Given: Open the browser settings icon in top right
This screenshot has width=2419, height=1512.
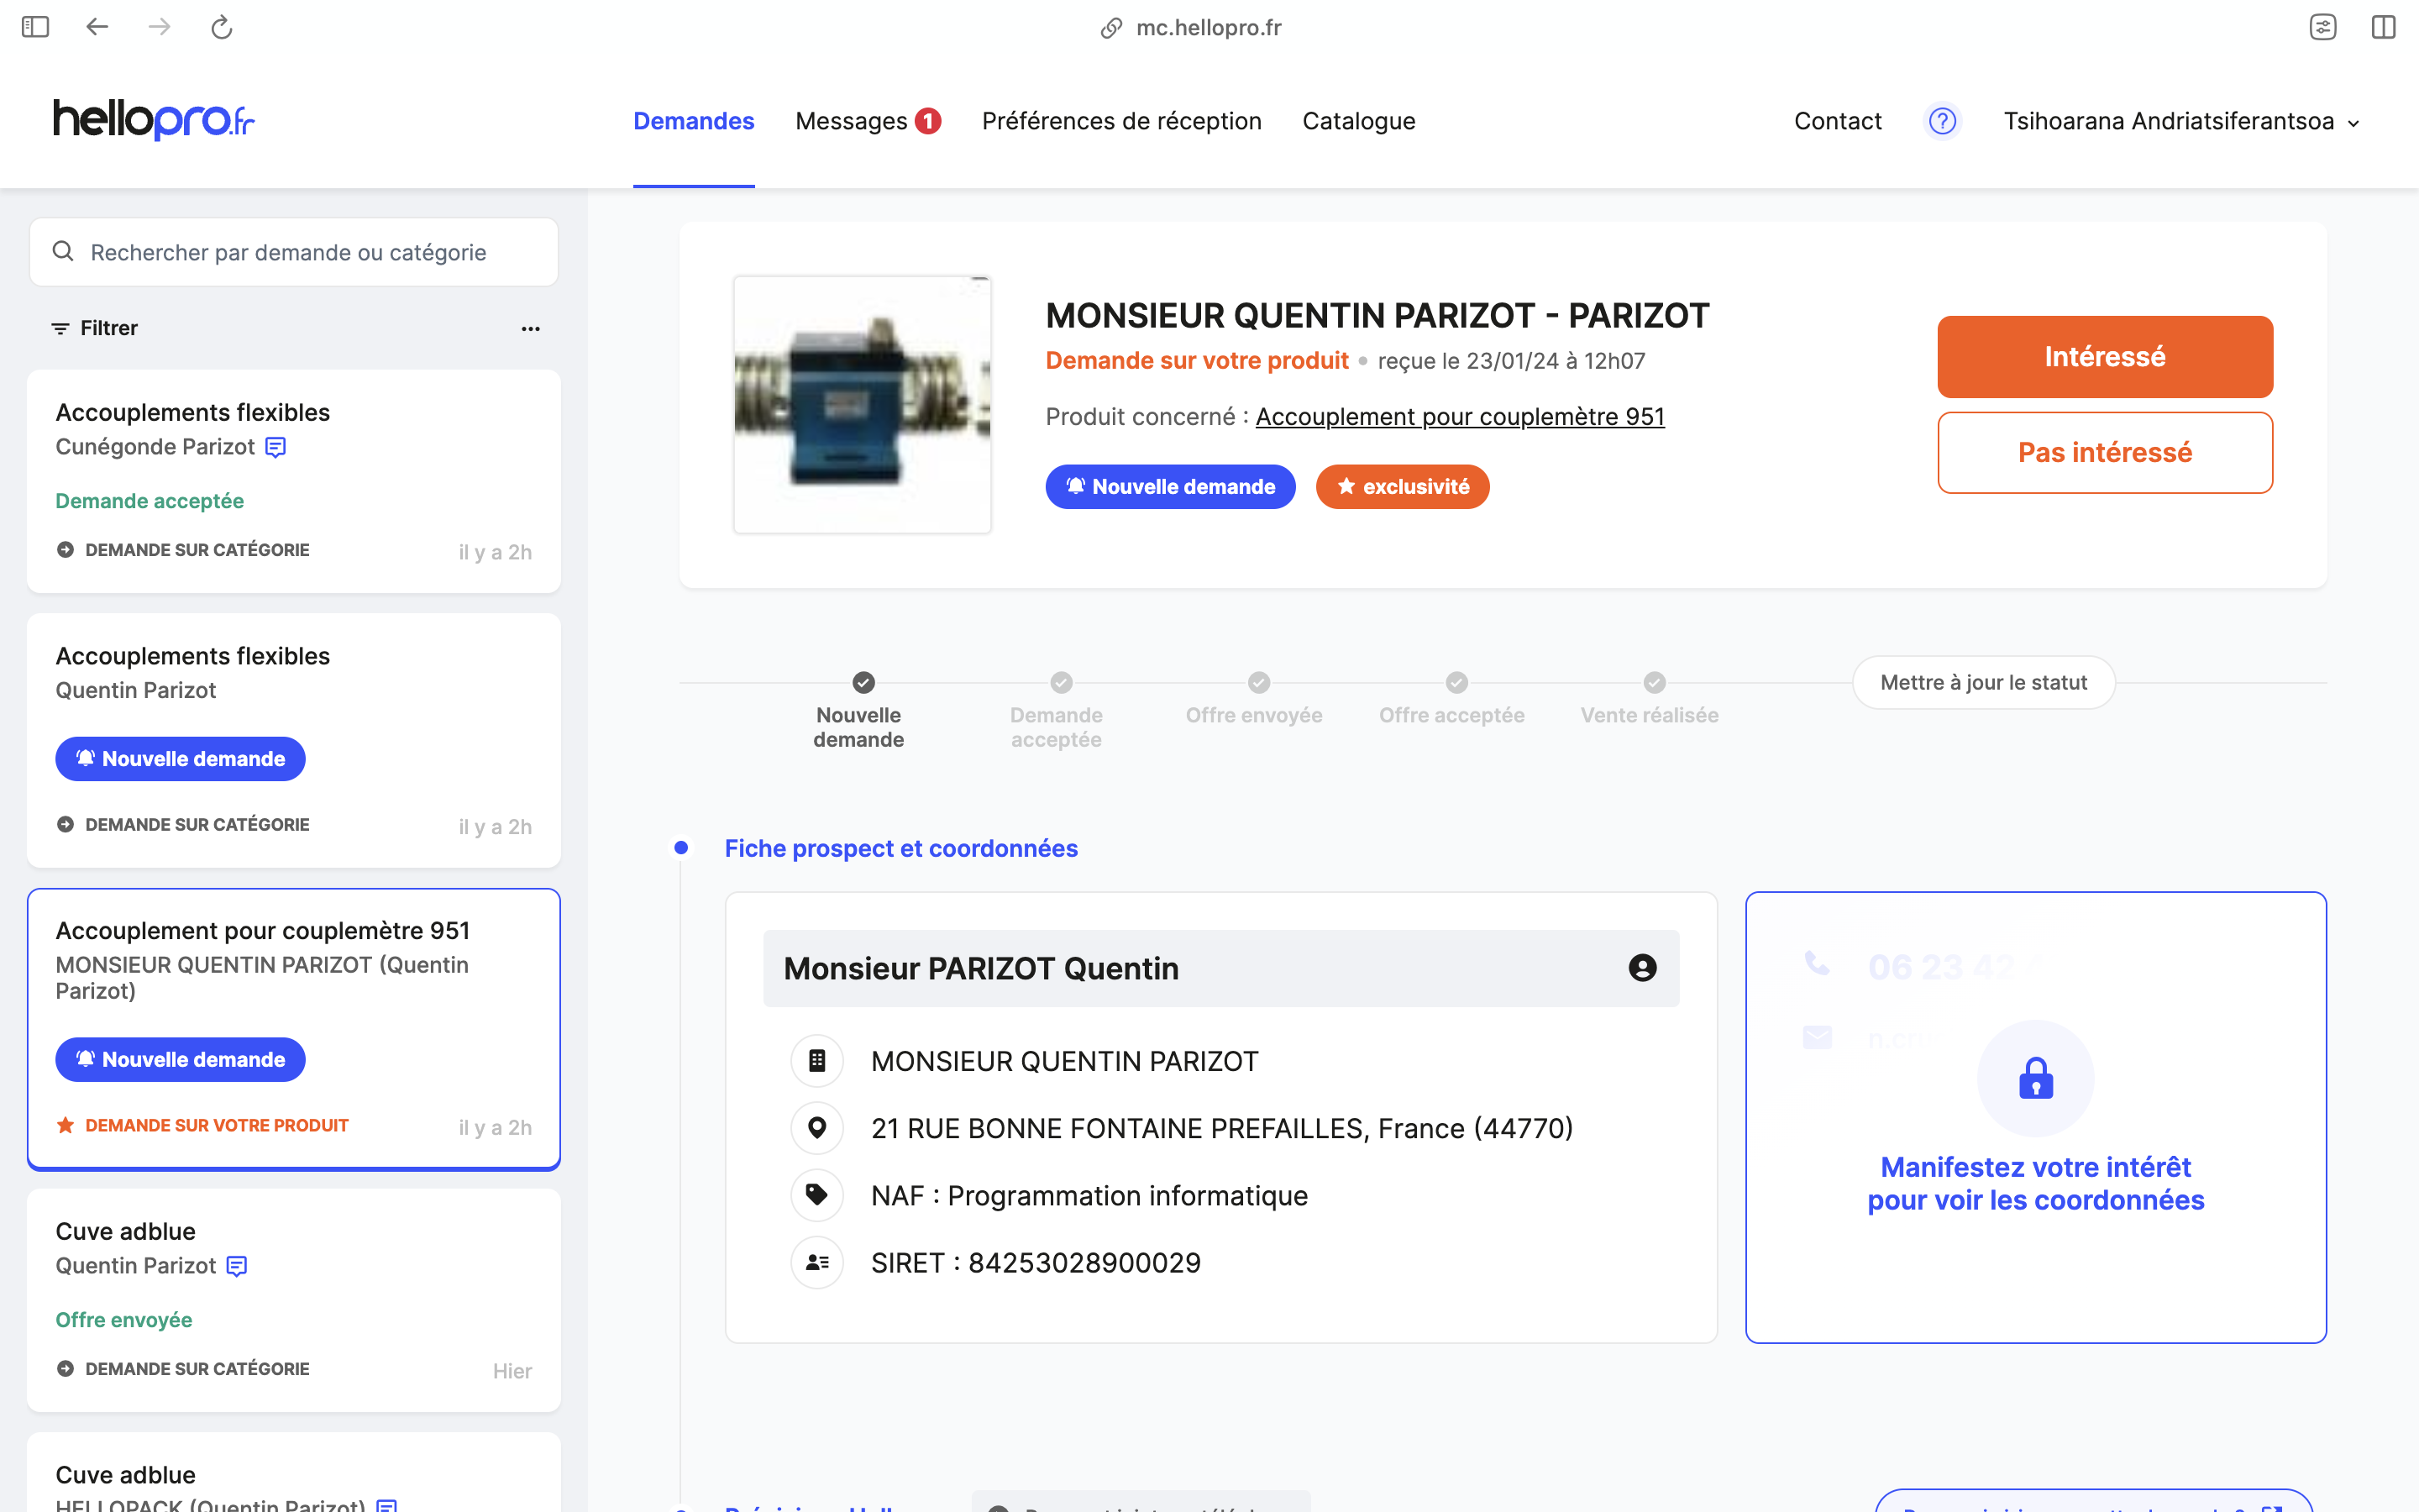Looking at the screenshot, I should click(2323, 27).
